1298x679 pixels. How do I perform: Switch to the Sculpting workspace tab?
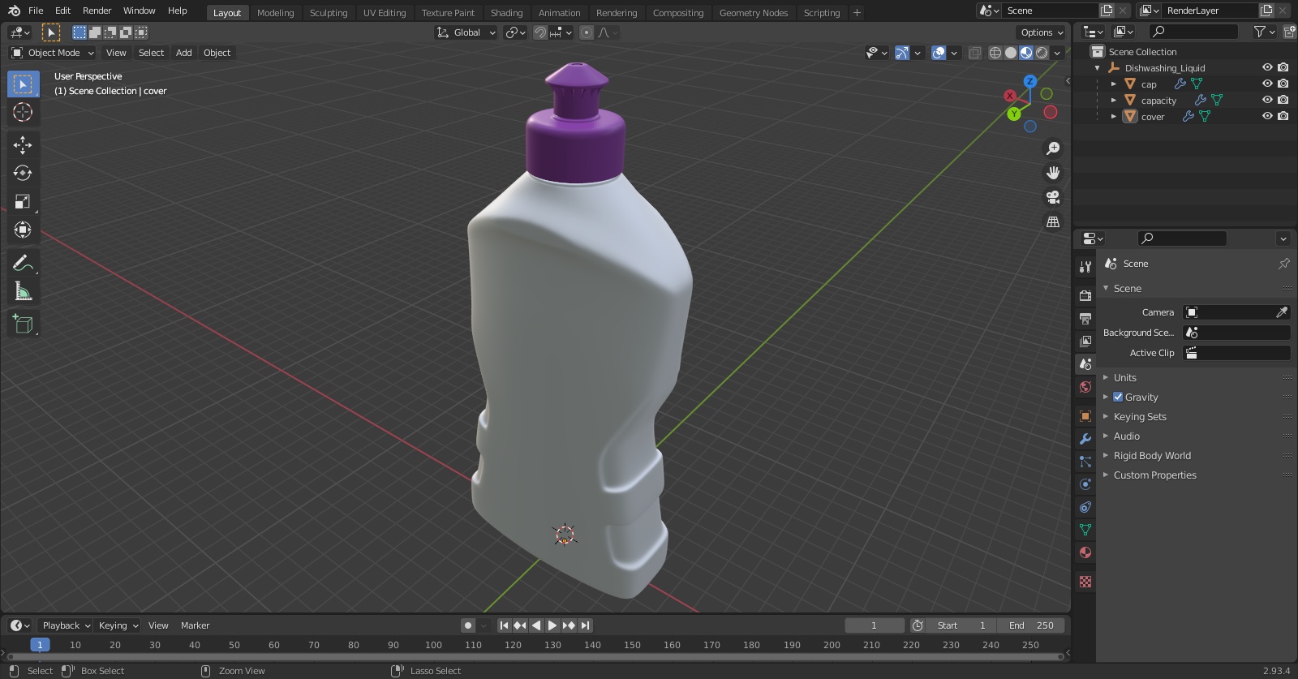pos(329,13)
